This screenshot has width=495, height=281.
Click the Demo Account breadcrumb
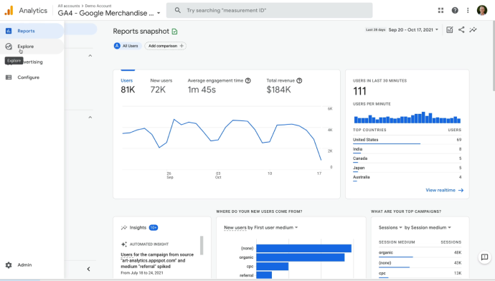point(98,6)
